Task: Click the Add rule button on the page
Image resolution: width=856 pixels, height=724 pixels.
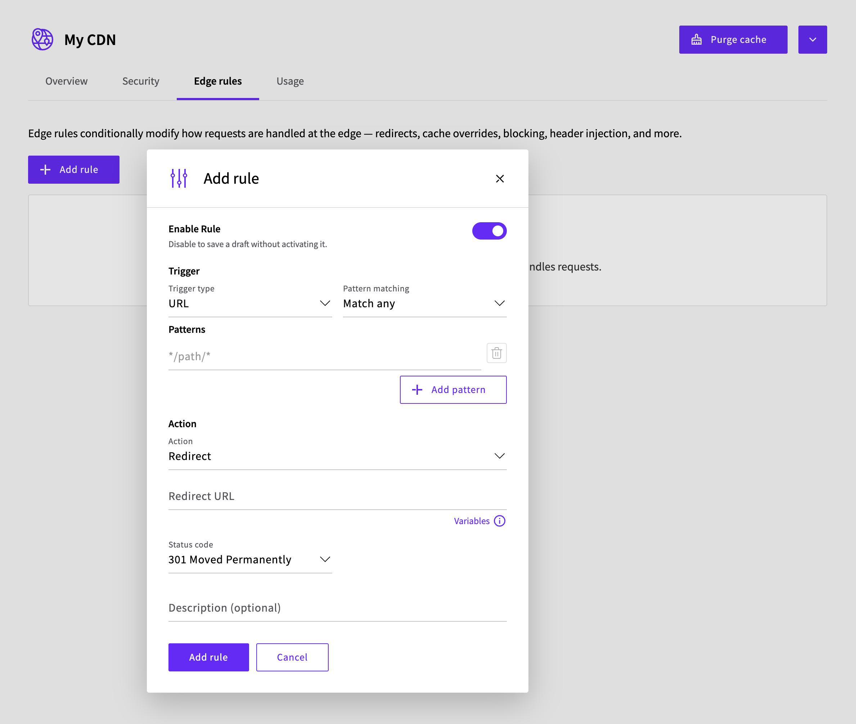Action: pos(73,169)
